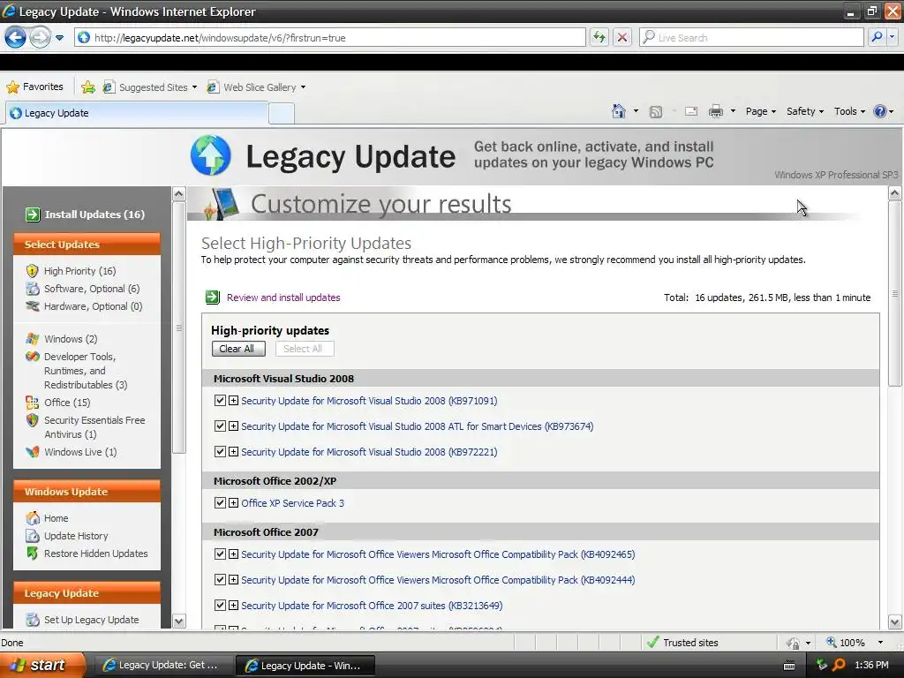
Task: Expand details for KB4092465 update
Action: tap(233, 554)
